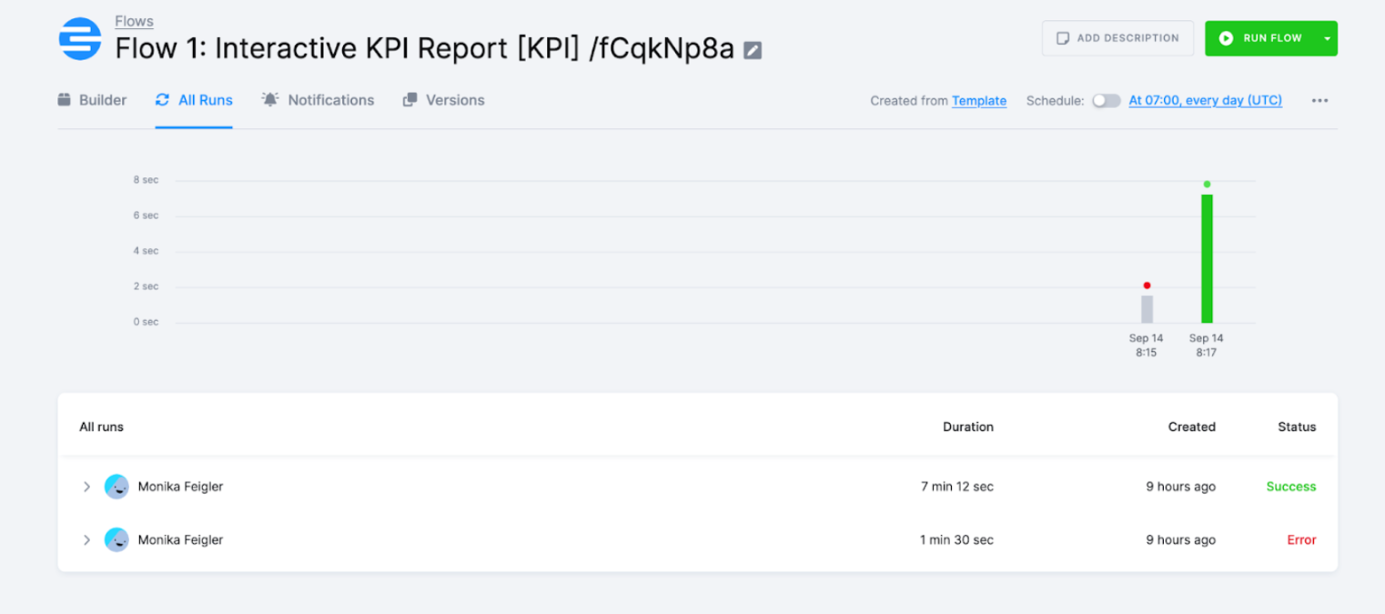Click the blue flow logo icon
Screen dimensions: 1385x614
[x=80, y=38]
